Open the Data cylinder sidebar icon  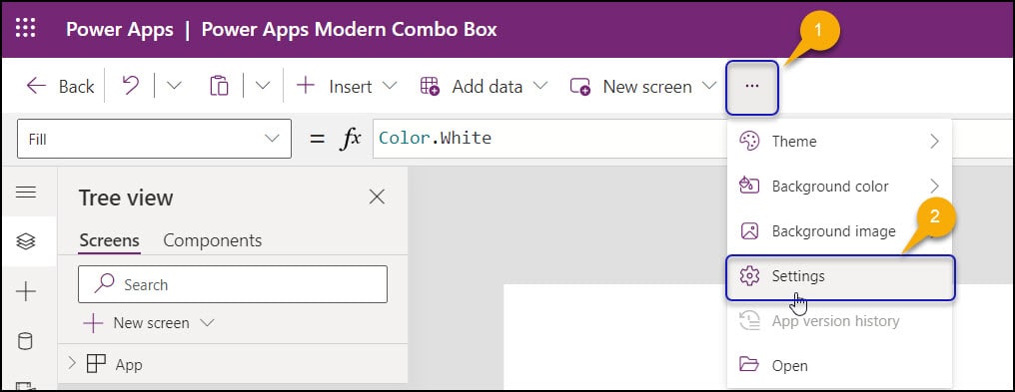point(25,341)
